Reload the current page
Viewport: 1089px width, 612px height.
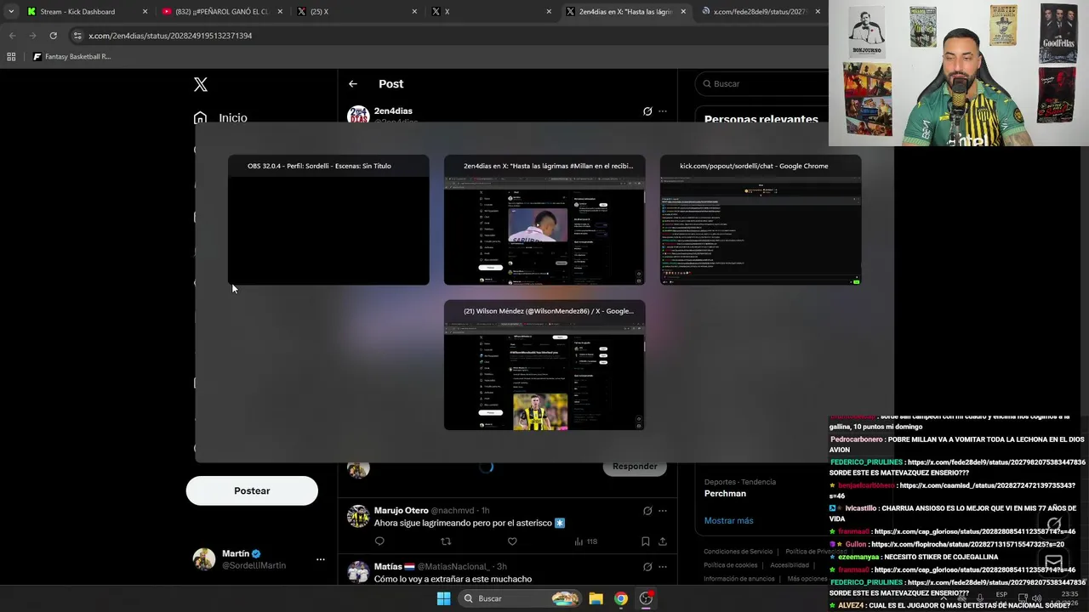[53, 36]
